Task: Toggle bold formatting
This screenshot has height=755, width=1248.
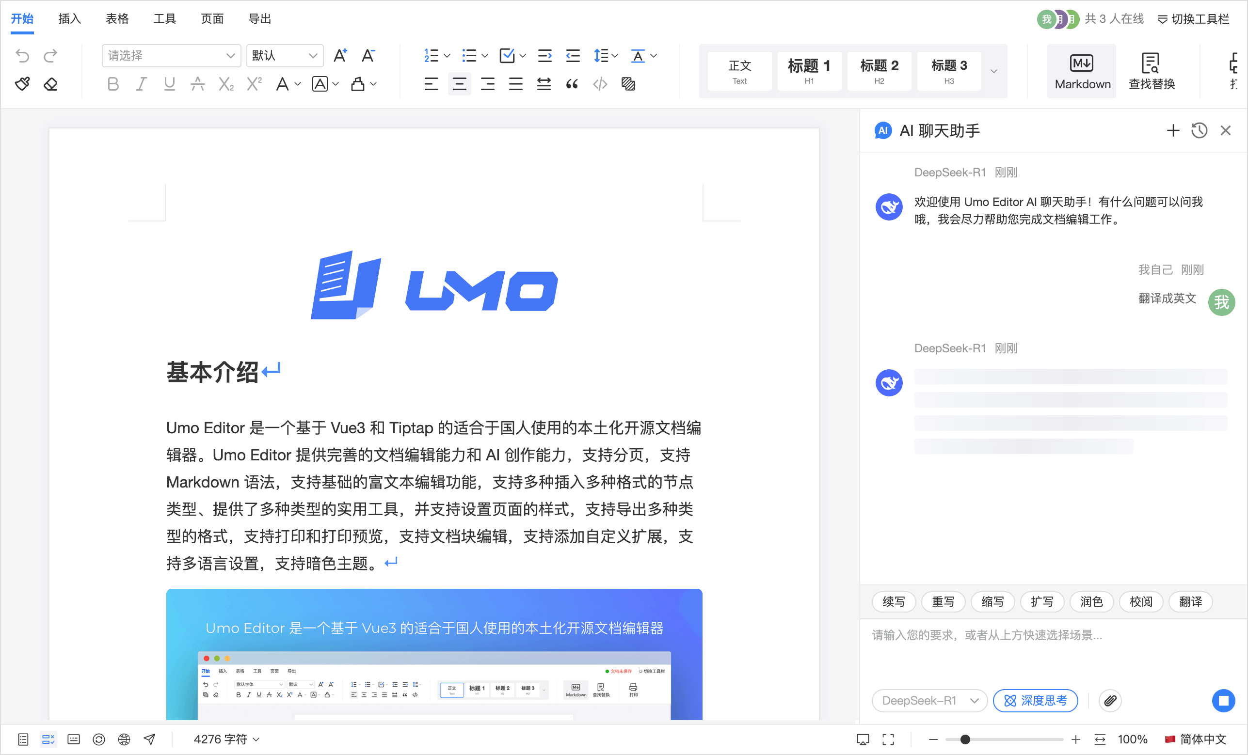Action: point(113,84)
